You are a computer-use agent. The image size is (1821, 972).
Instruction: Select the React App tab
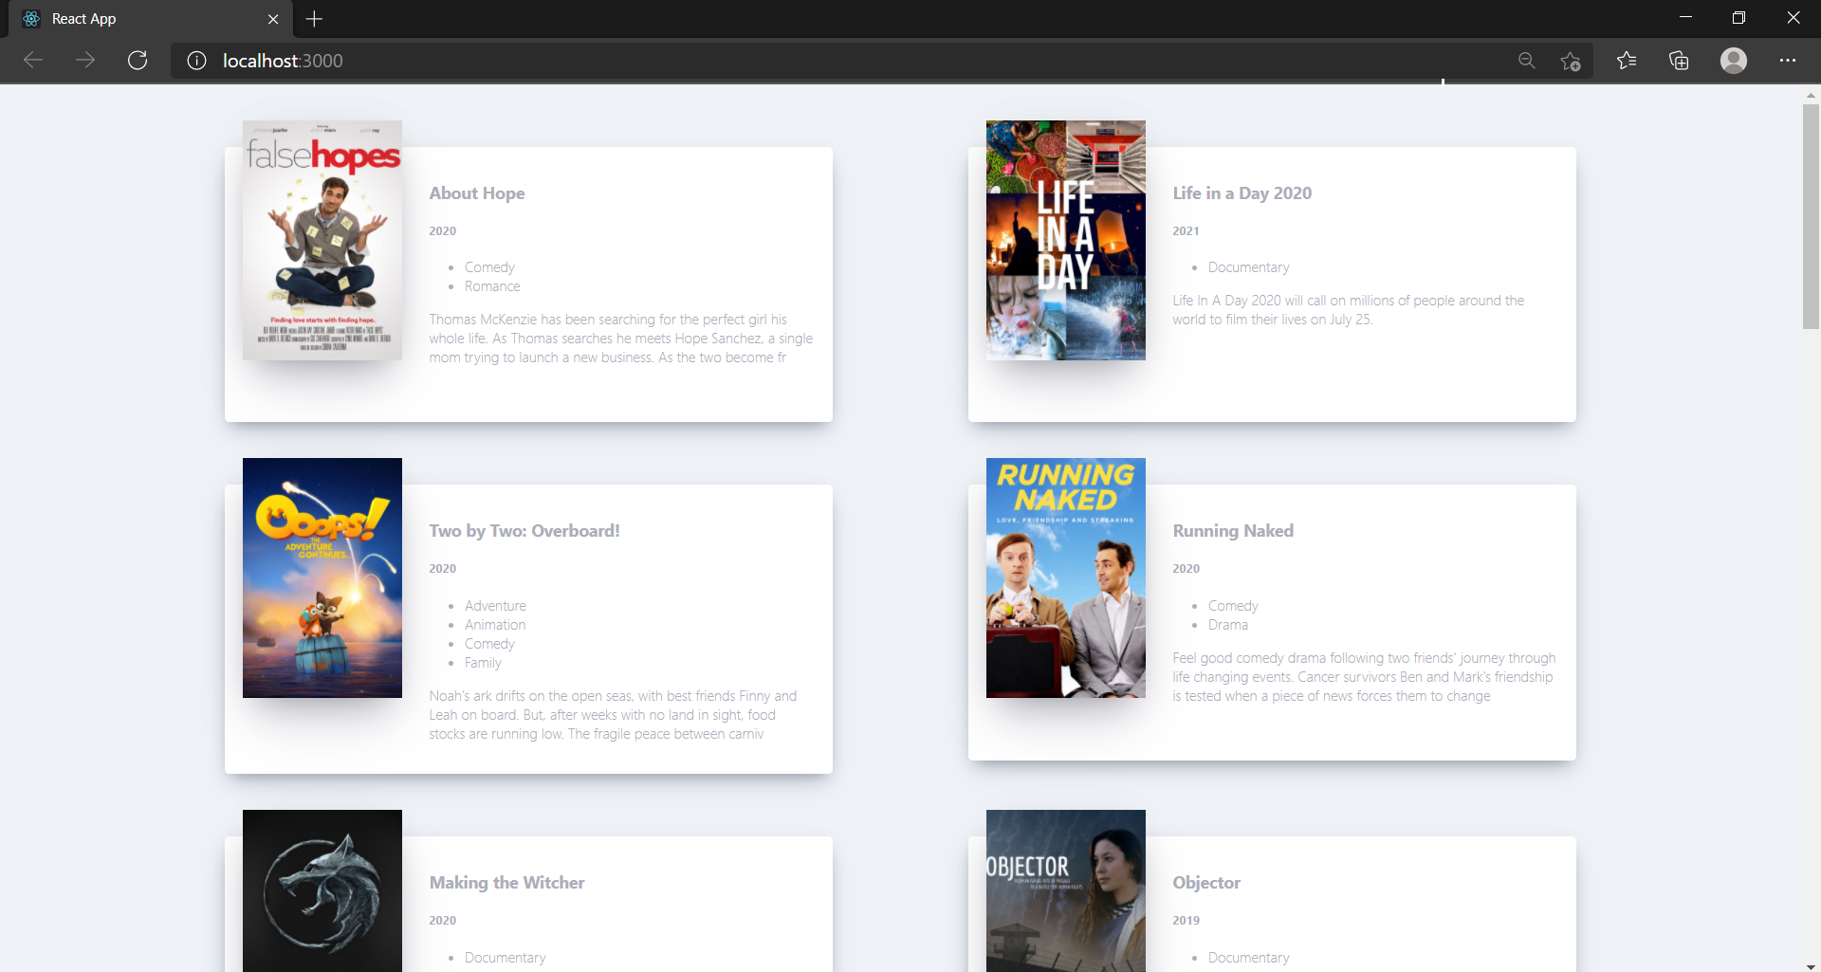tap(150, 19)
